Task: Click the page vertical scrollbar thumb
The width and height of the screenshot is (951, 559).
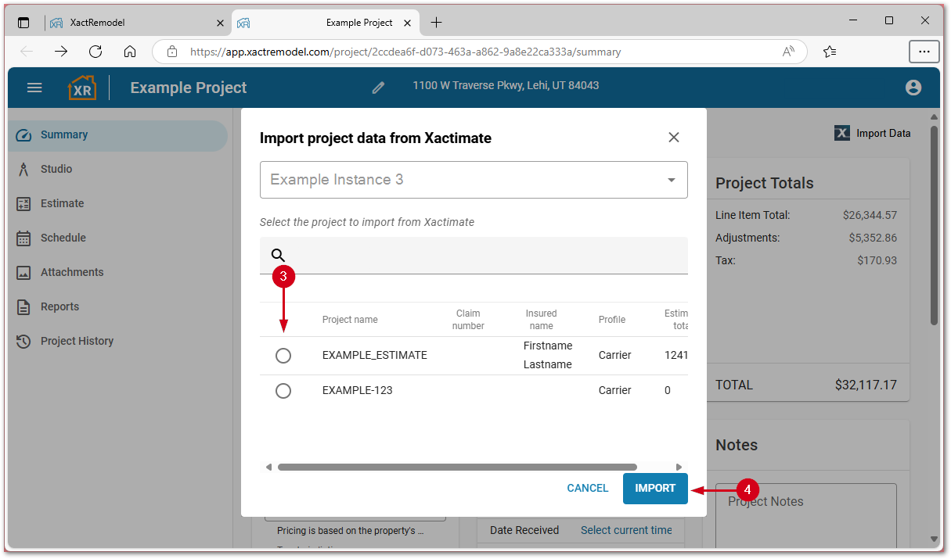Action: coord(934,225)
